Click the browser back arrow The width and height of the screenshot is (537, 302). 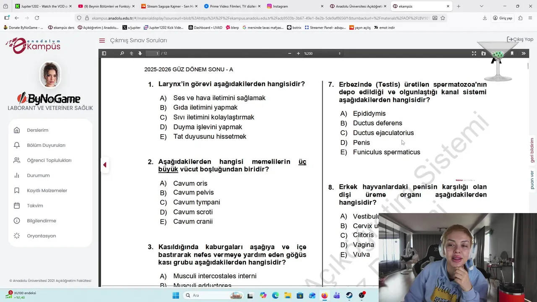(x=17, y=18)
